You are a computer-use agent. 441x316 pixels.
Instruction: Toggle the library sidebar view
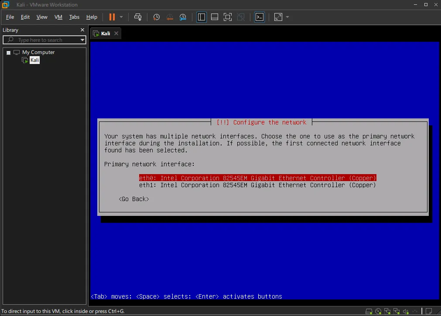tap(202, 17)
